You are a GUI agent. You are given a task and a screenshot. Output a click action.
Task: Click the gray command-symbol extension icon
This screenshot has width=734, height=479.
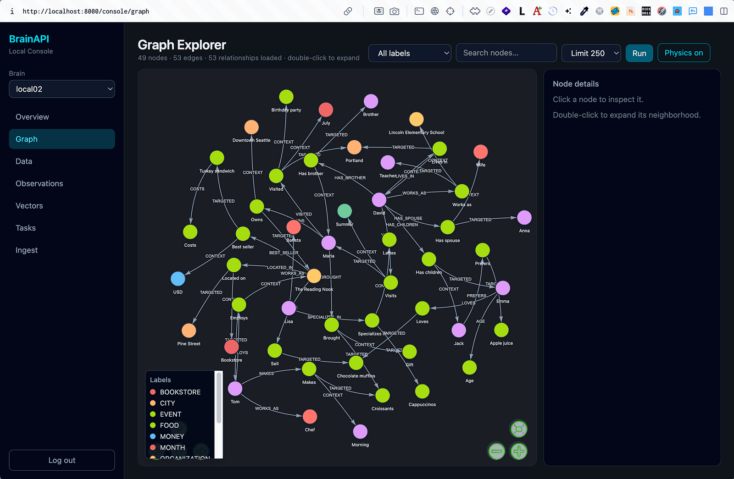pyautogui.click(x=600, y=11)
